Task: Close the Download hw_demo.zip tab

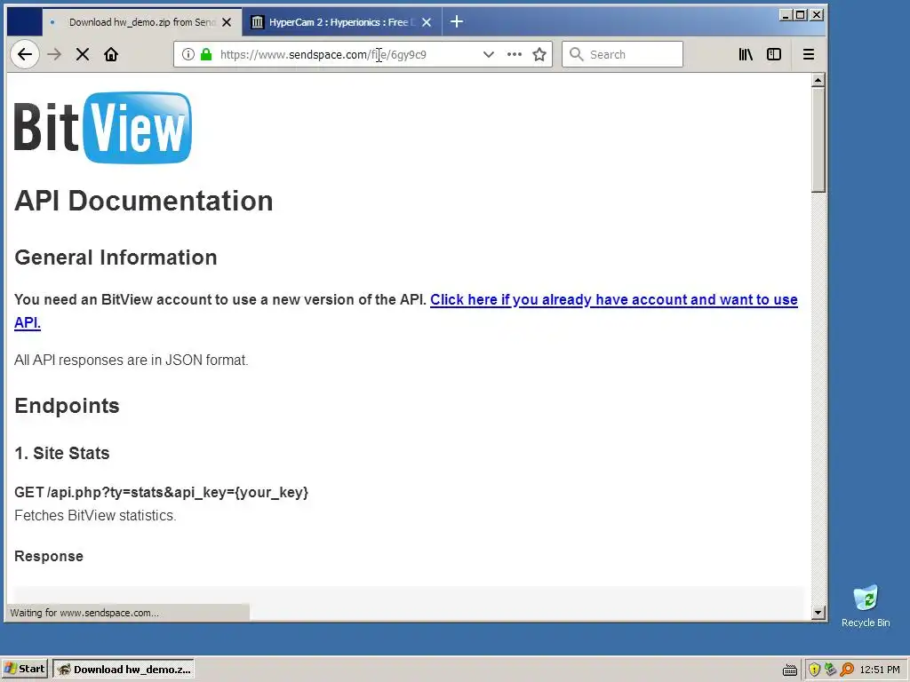Action: click(227, 22)
